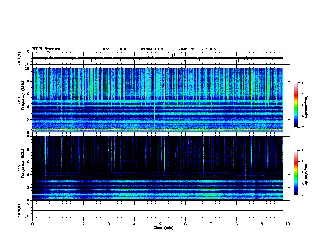Click the "Time (min)" axis title
324x251 pixels.
coord(164,228)
